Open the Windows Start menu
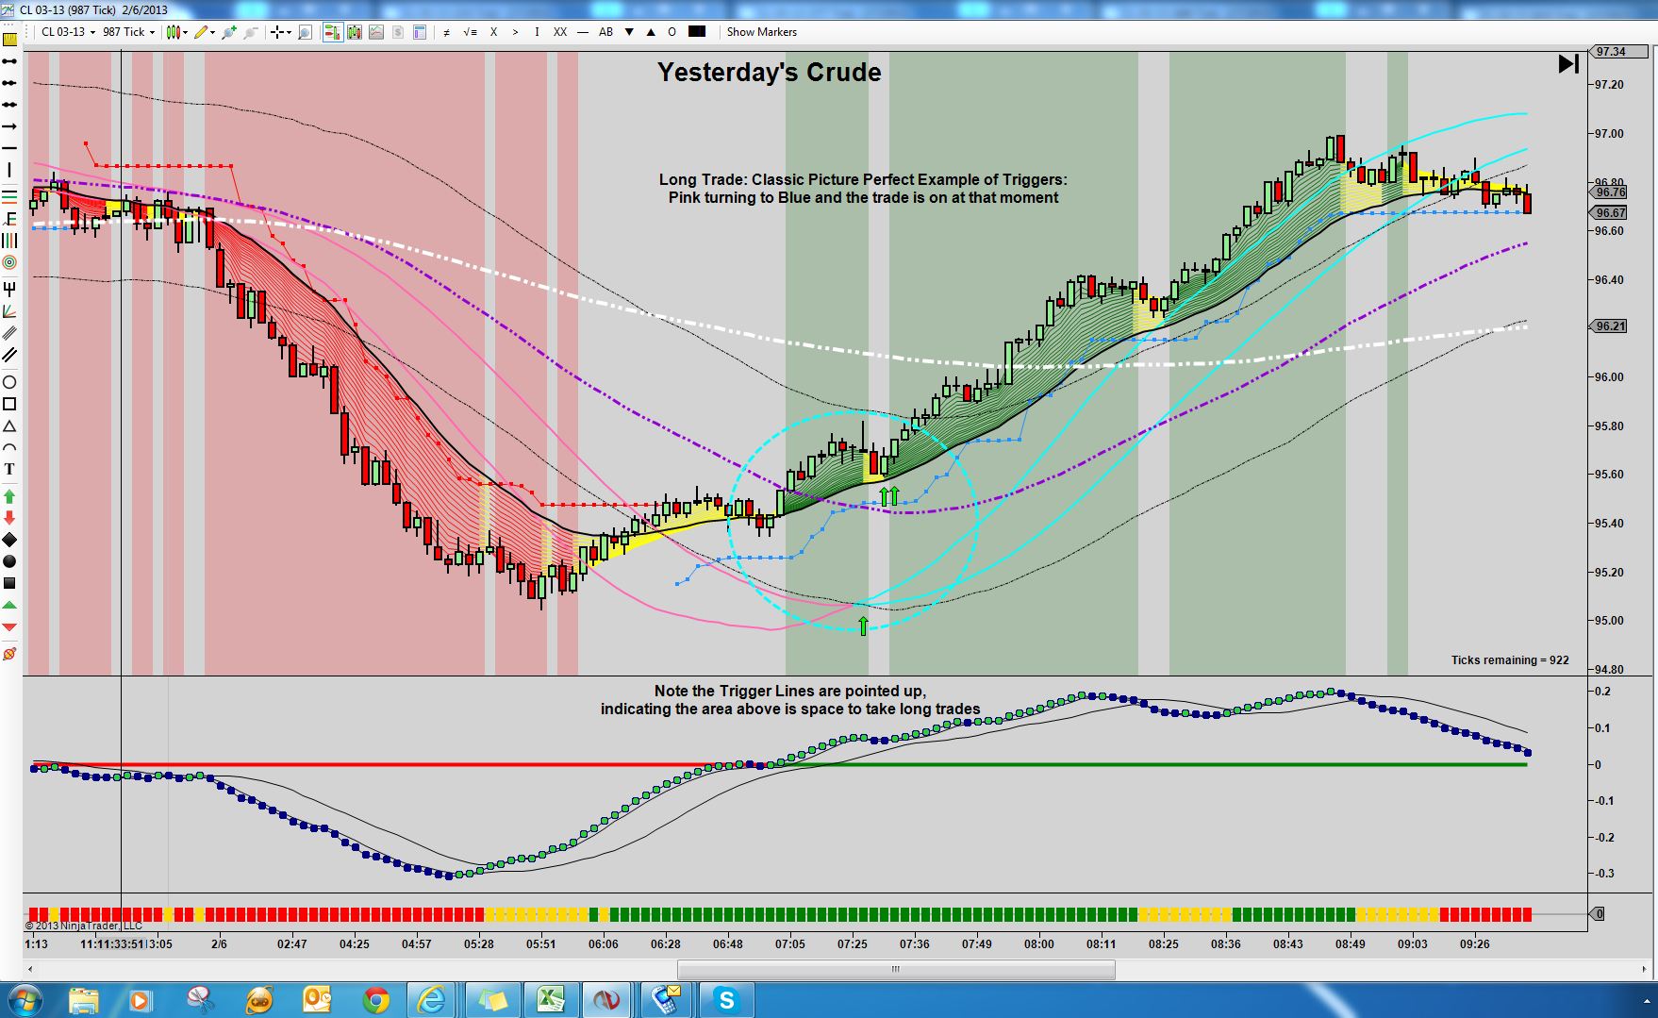Image resolution: width=1658 pixels, height=1018 pixels. coord(24,1000)
